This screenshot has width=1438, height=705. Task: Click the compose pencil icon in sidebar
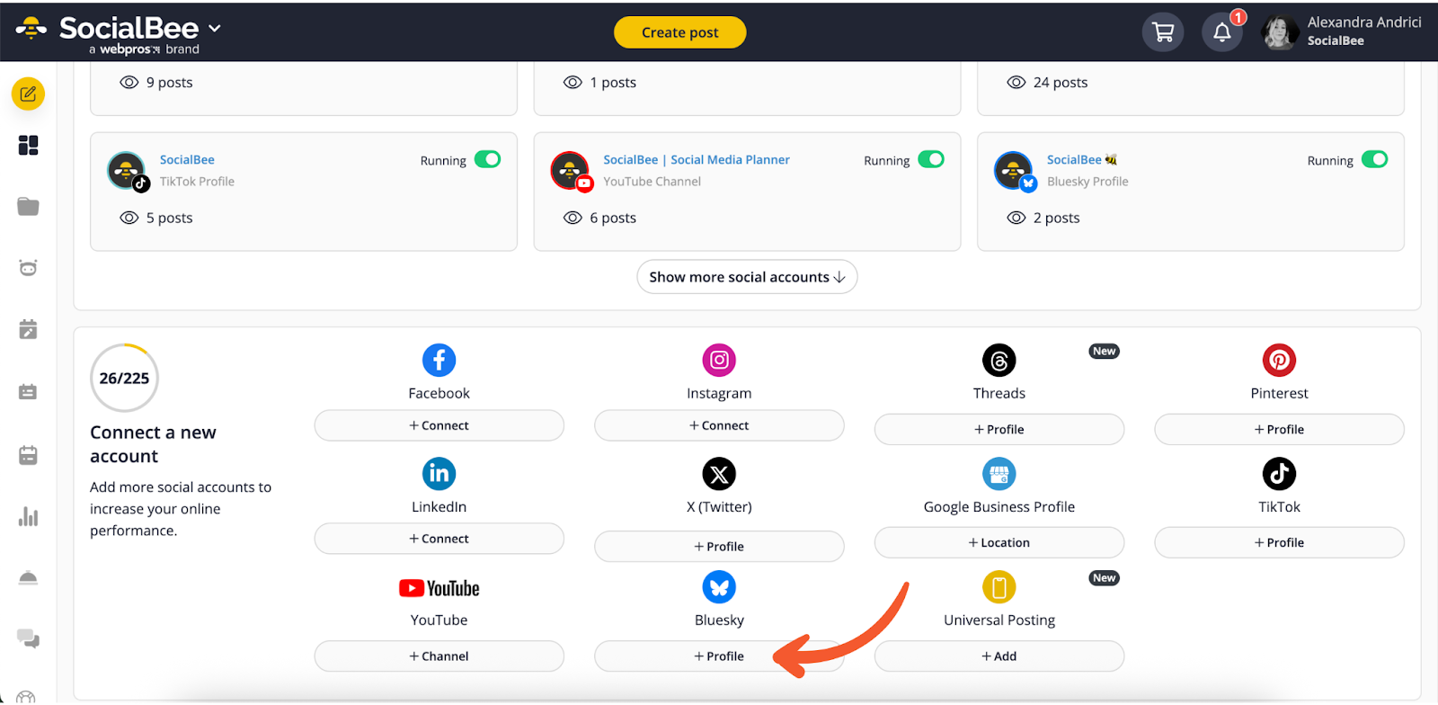pyautogui.click(x=29, y=94)
